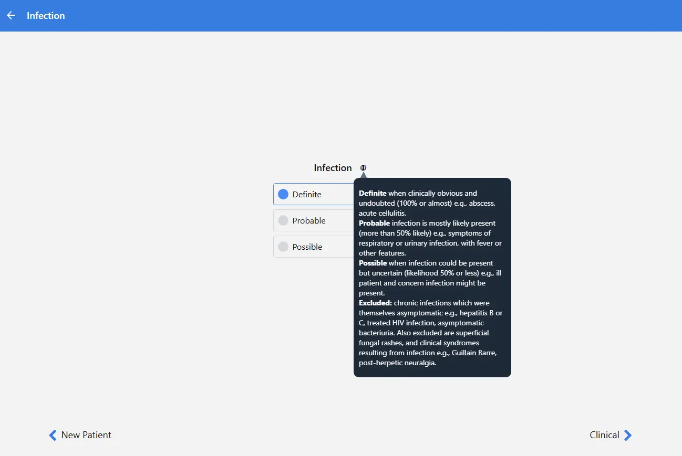
Task: Click the Infection title in blue header
Action: pos(46,16)
